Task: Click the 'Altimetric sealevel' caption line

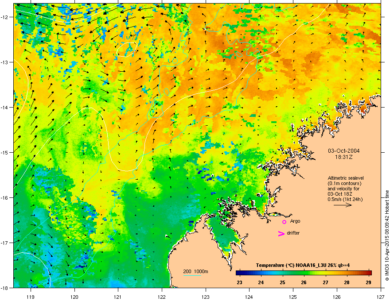Action: [346, 178]
